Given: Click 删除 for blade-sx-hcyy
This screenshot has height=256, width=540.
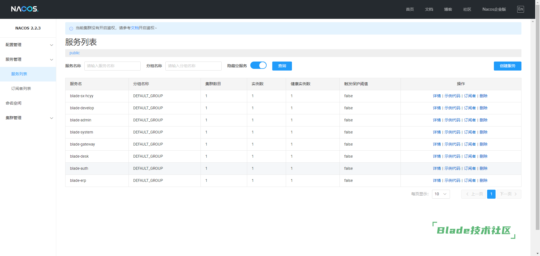Looking at the screenshot, I should coord(483,96).
